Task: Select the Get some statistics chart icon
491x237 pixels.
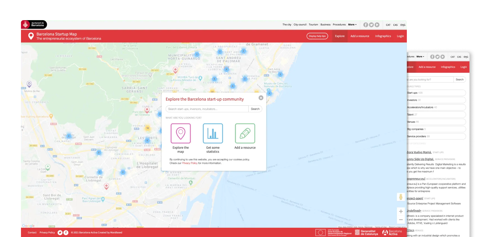Action: (x=213, y=133)
